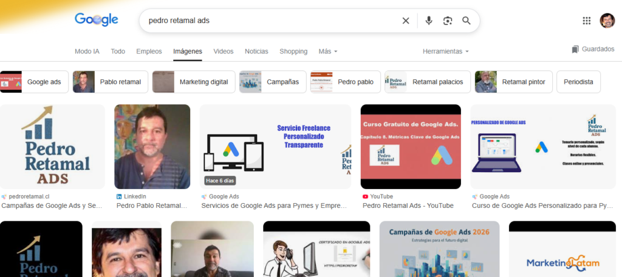Open search by image camera icon
Screen dimensions: 622x277
[448, 21]
